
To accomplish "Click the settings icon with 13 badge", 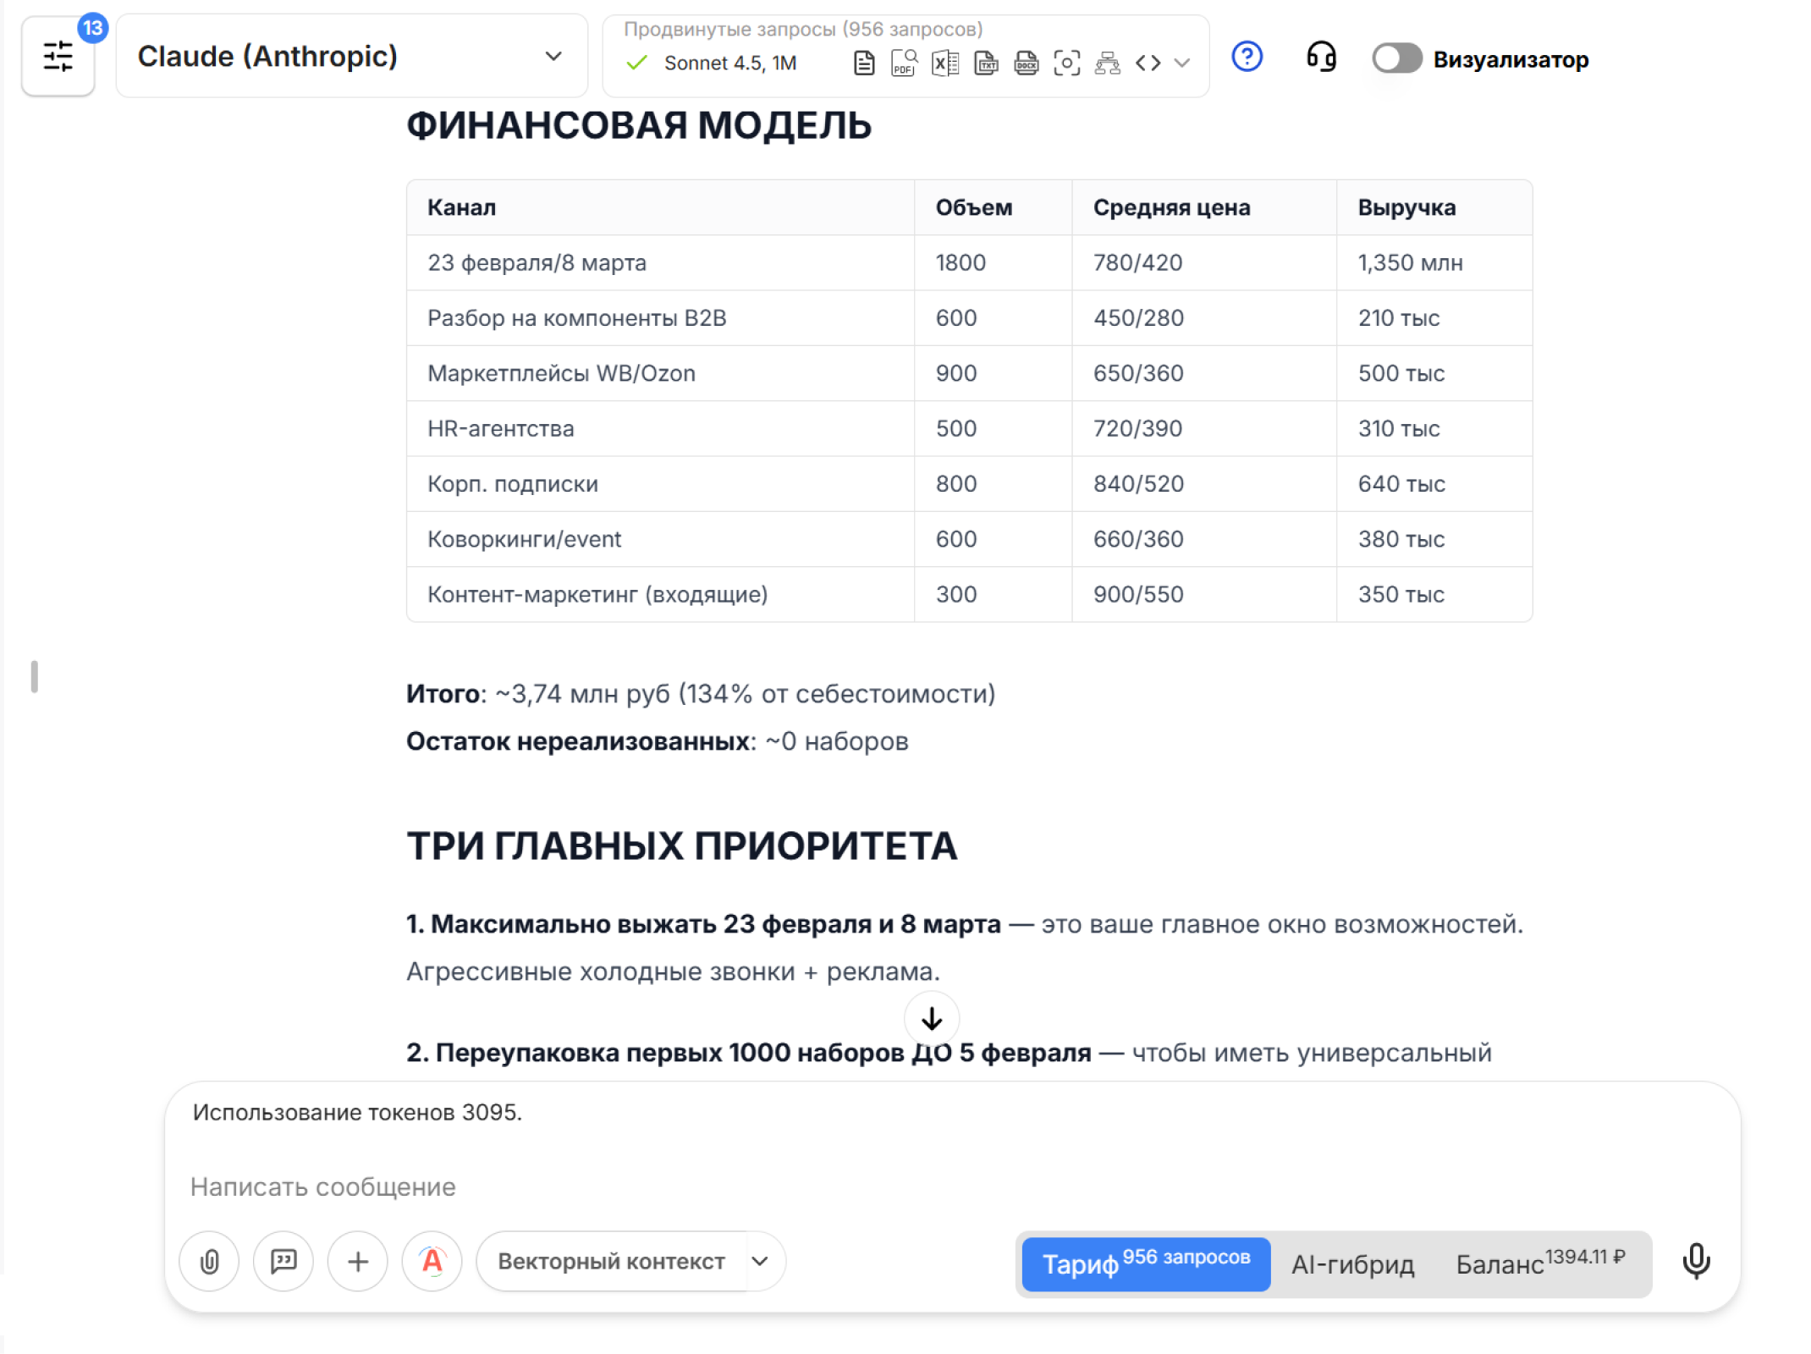I will pyautogui.click(x=58, y=56).
